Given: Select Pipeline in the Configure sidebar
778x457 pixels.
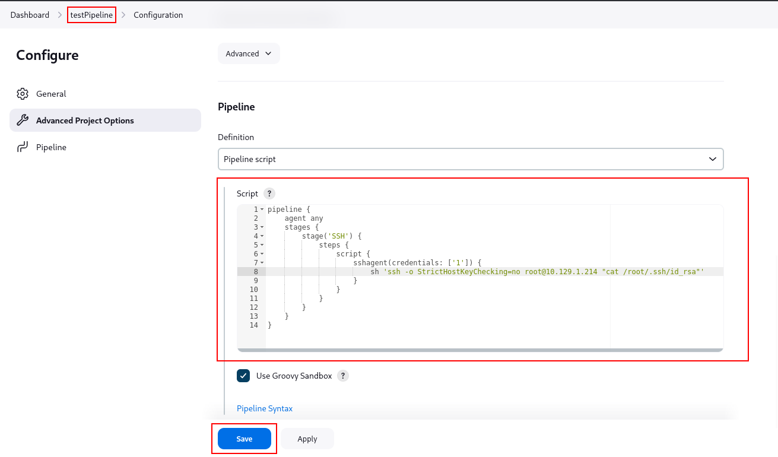Looking at the screenshot, I should (x=105, y=147).
